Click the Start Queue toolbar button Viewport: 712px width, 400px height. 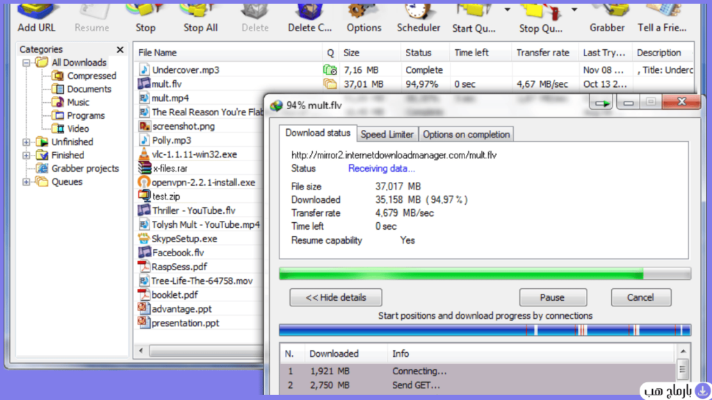pos(474,18)
